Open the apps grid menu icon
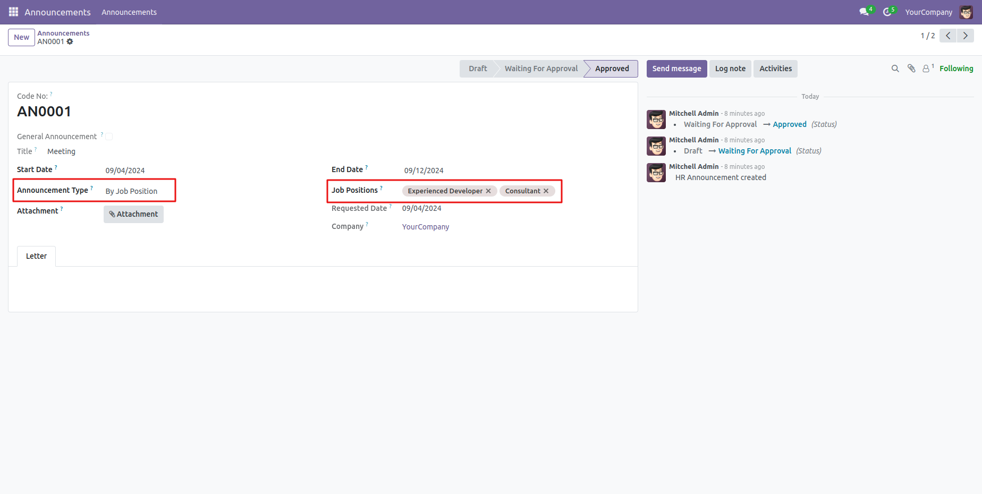Image resolution: width=982 pixels, height=494 pixels. 13,12
